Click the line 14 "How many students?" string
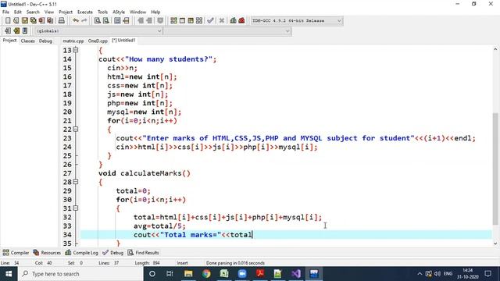This screenshot has height=281, width=500. pos(169,59)
